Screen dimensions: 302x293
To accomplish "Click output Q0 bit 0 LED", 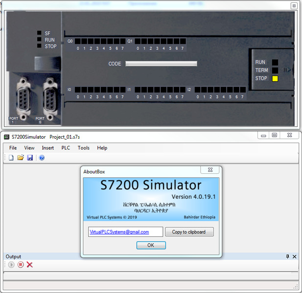I will [78, 41].
